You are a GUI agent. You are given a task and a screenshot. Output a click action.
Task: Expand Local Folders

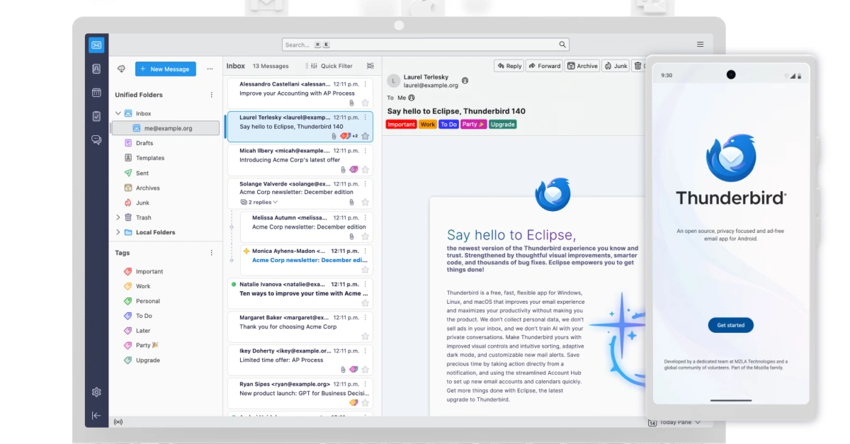[118, 232]
